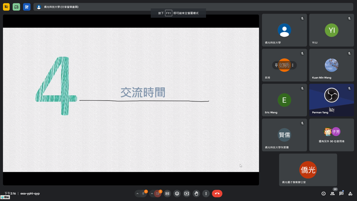
Task: Select the Perman Yang participant tile
Action: pyautogui.click(x=331, y=100)
